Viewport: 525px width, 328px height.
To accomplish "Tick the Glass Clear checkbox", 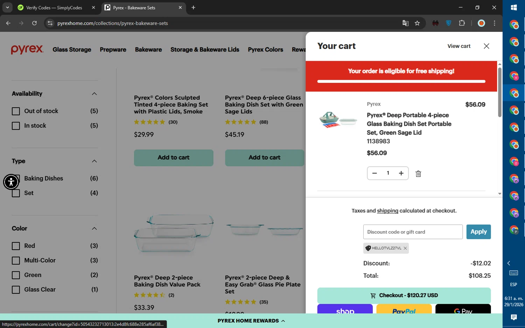I will [16, 290].
